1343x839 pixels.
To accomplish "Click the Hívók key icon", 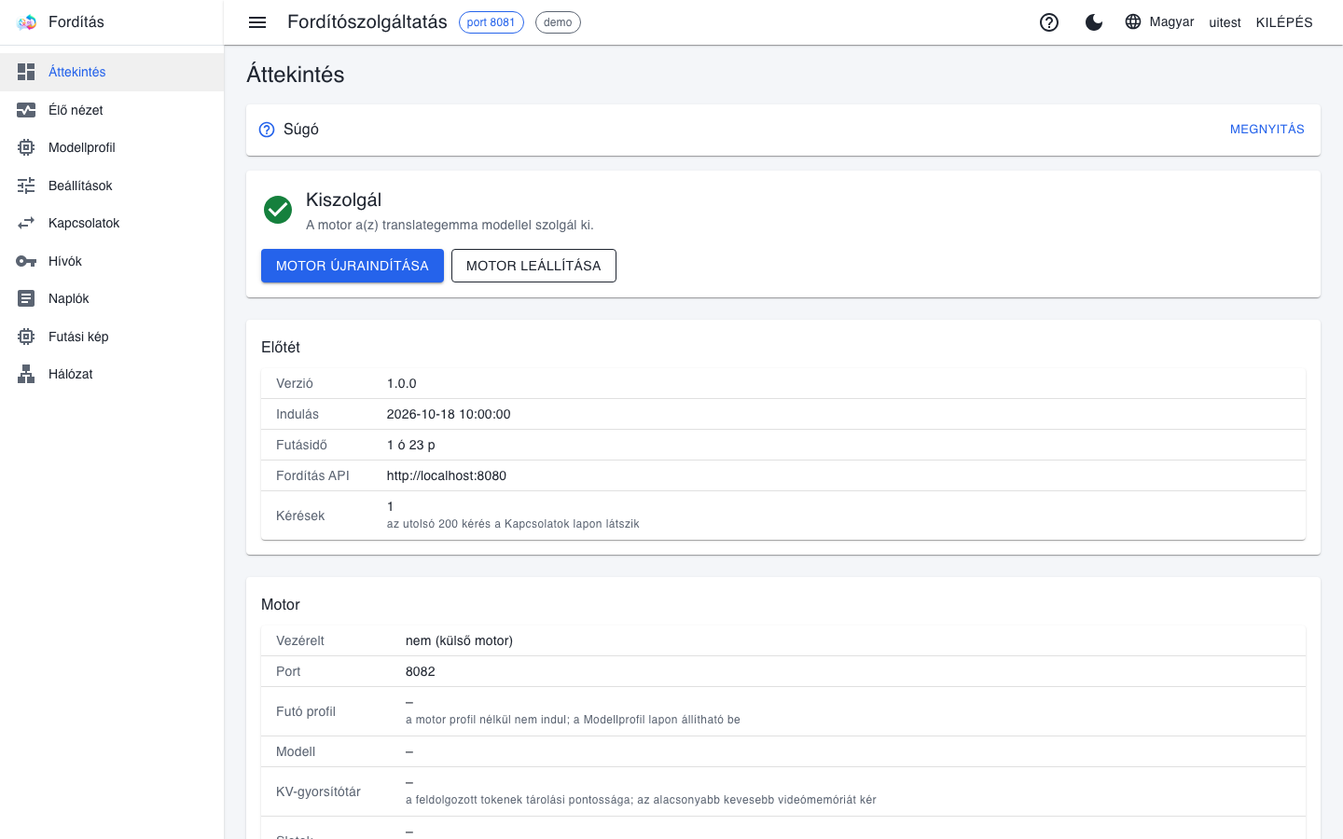I will (26, 261).
